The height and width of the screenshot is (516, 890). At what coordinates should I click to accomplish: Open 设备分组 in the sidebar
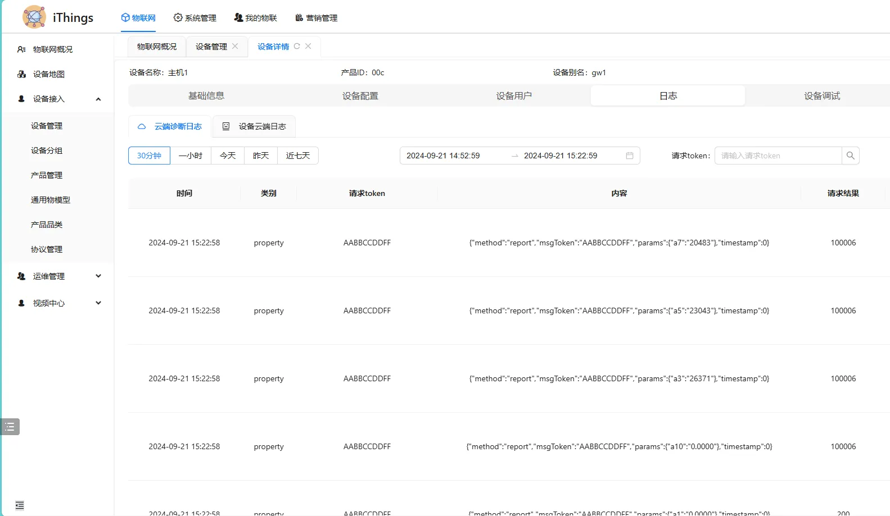click(x=47, y=150)
